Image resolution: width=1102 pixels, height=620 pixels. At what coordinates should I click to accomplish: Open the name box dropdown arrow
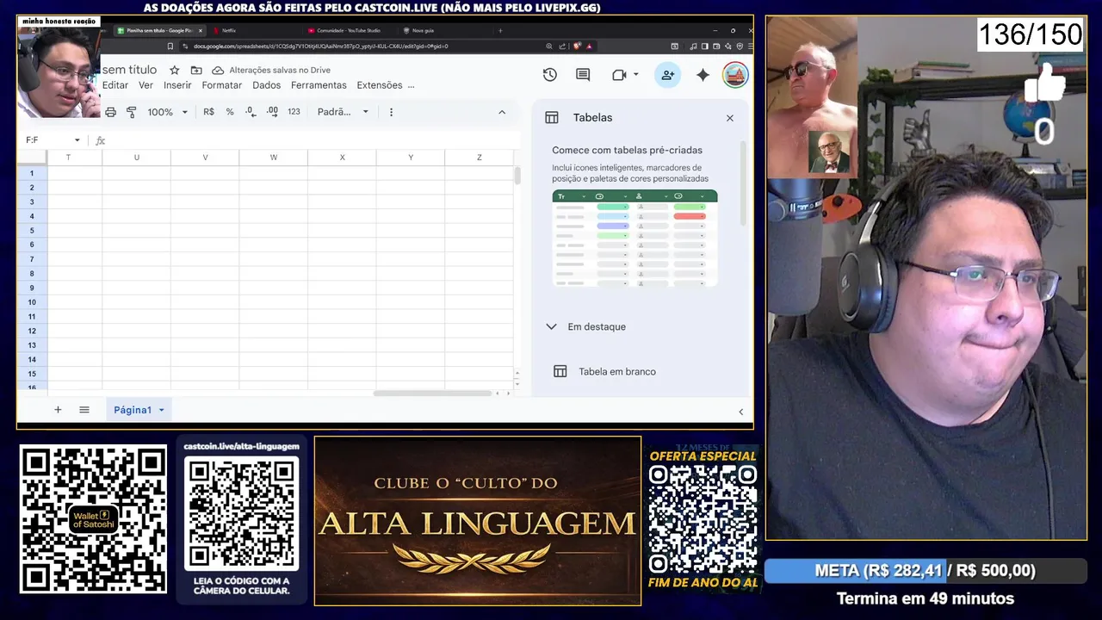pos(77,140)
